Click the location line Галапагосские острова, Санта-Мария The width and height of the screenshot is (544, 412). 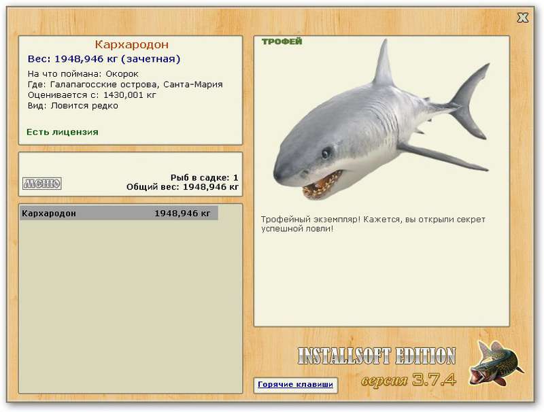pyautogui.click(x=125, y=84)
